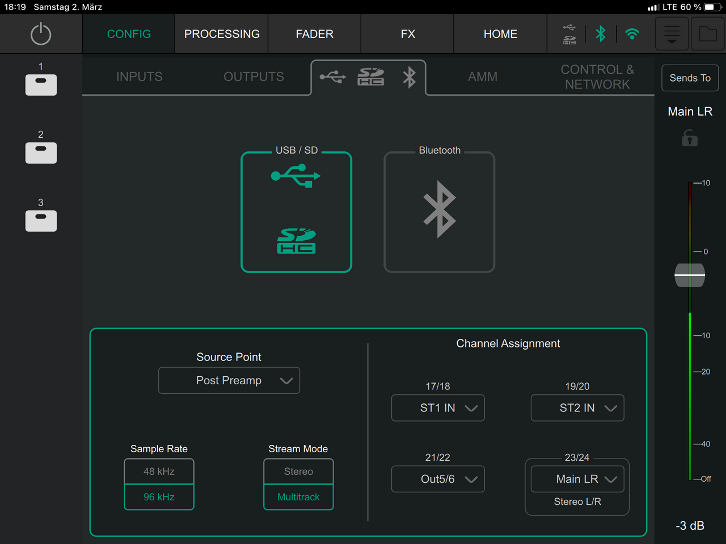Viewport: 726px width, 544px height.
Task: Switch Stream Mode to Stereo
Action: click(298, 471)
